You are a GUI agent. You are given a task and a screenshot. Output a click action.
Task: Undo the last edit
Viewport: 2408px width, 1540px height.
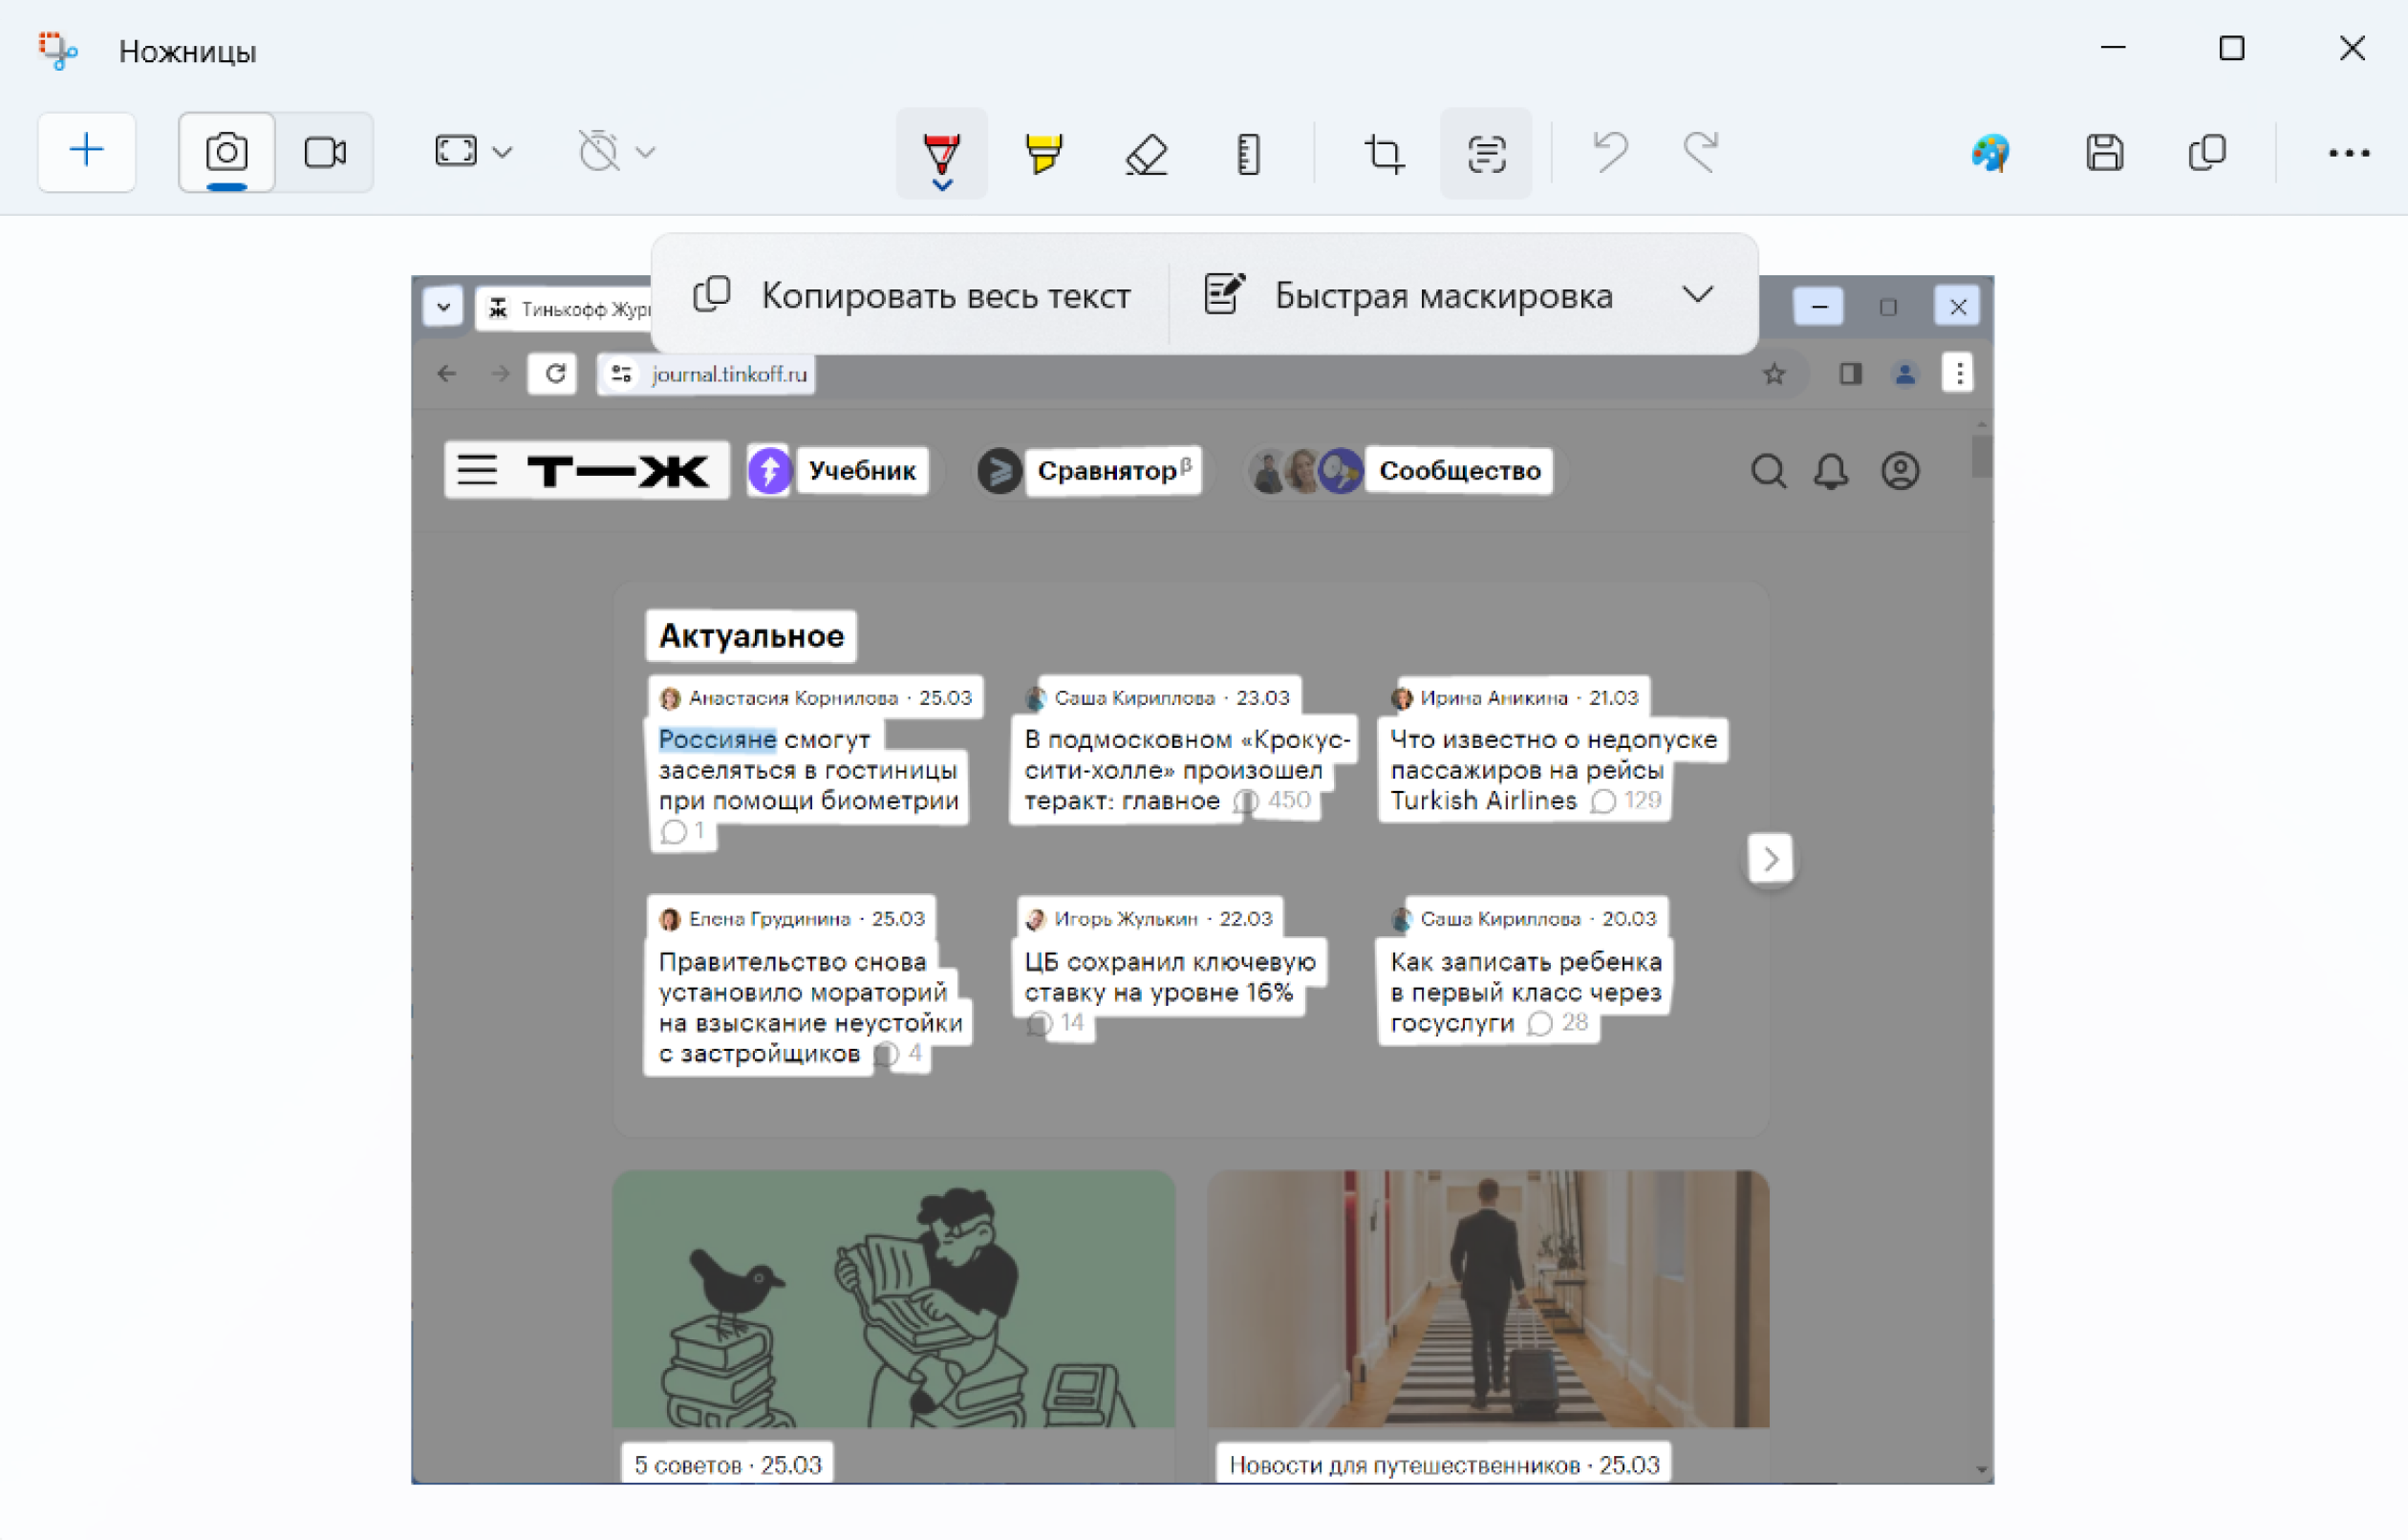(x=1610, y=152)
